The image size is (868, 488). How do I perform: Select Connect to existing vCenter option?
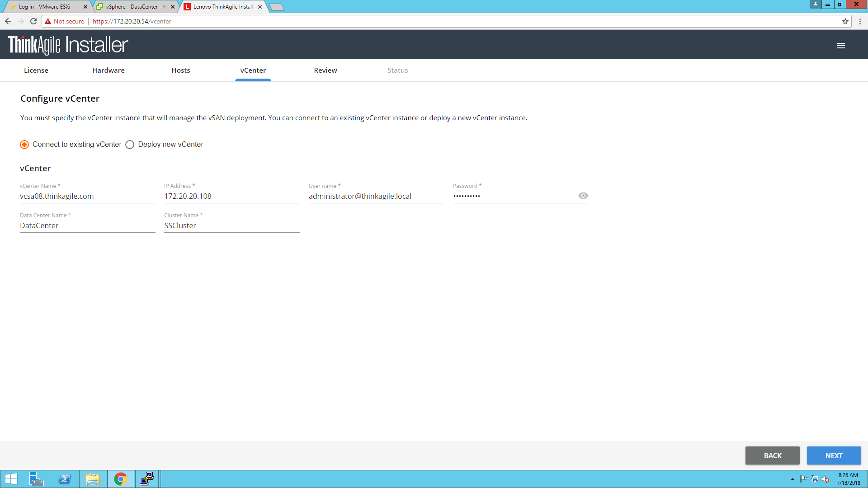(x=24, y=145)
